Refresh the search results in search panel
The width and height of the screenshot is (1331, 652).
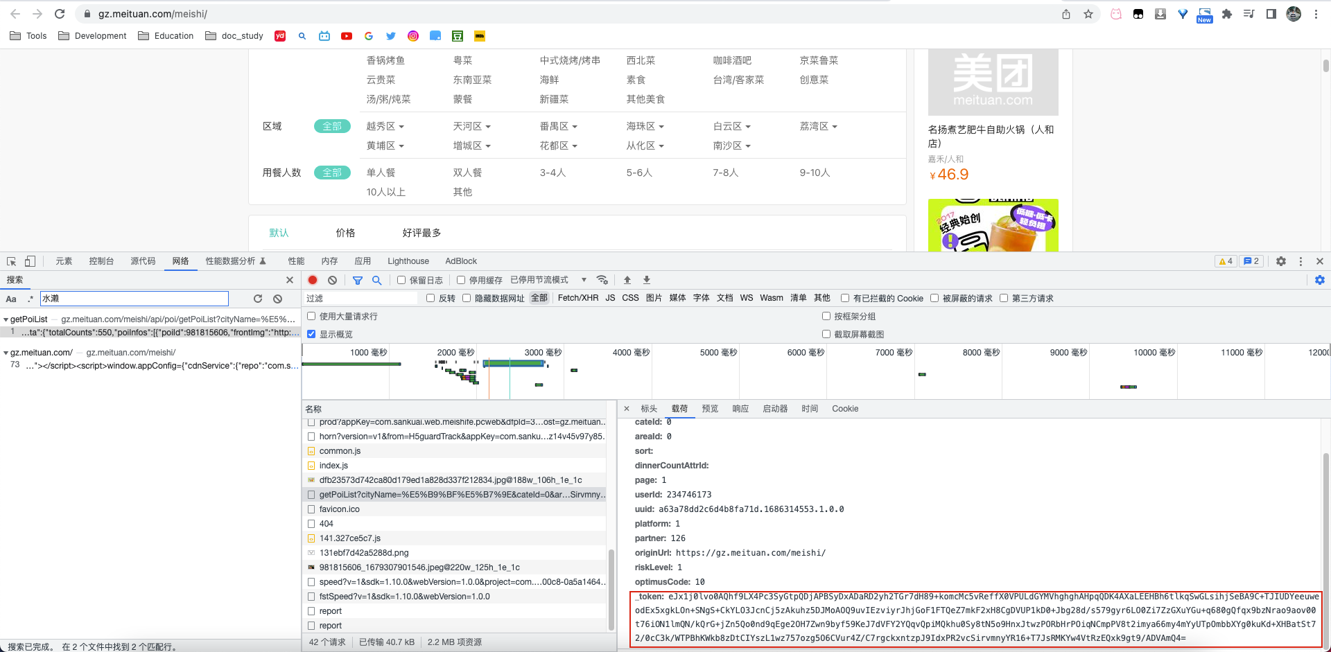pos(258,299)
